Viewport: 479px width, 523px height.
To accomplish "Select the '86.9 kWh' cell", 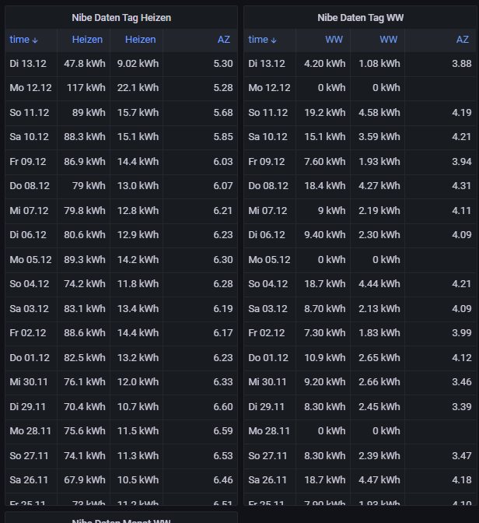I will coord(85,161).
